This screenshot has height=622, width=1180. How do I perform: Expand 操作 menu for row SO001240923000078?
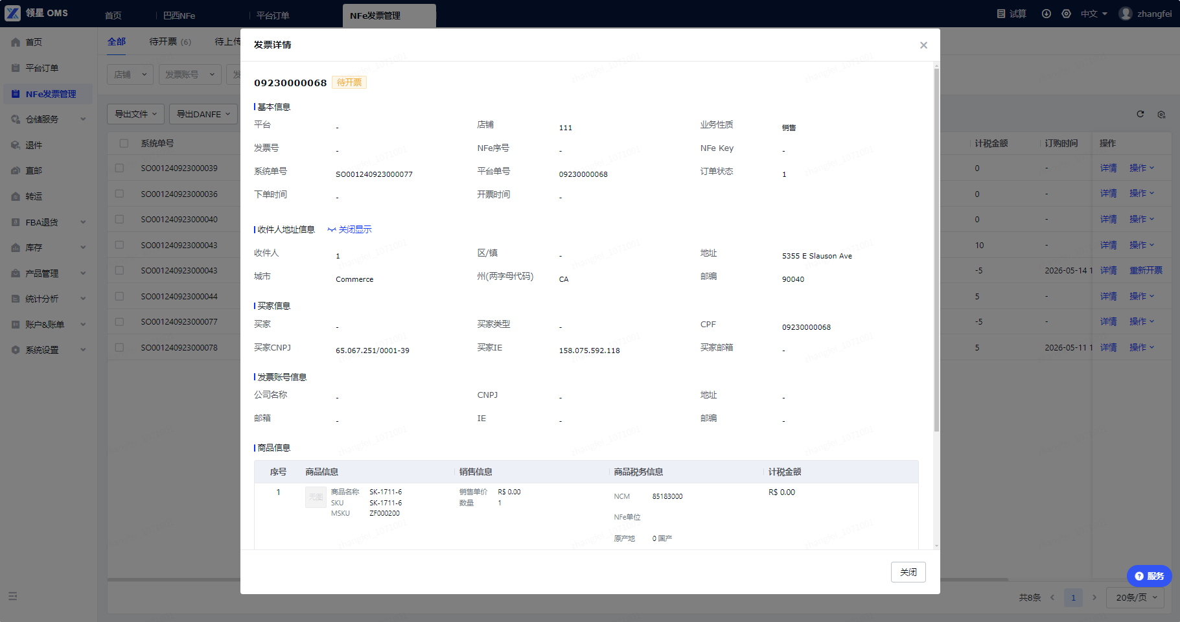(x=1142, y=347)
